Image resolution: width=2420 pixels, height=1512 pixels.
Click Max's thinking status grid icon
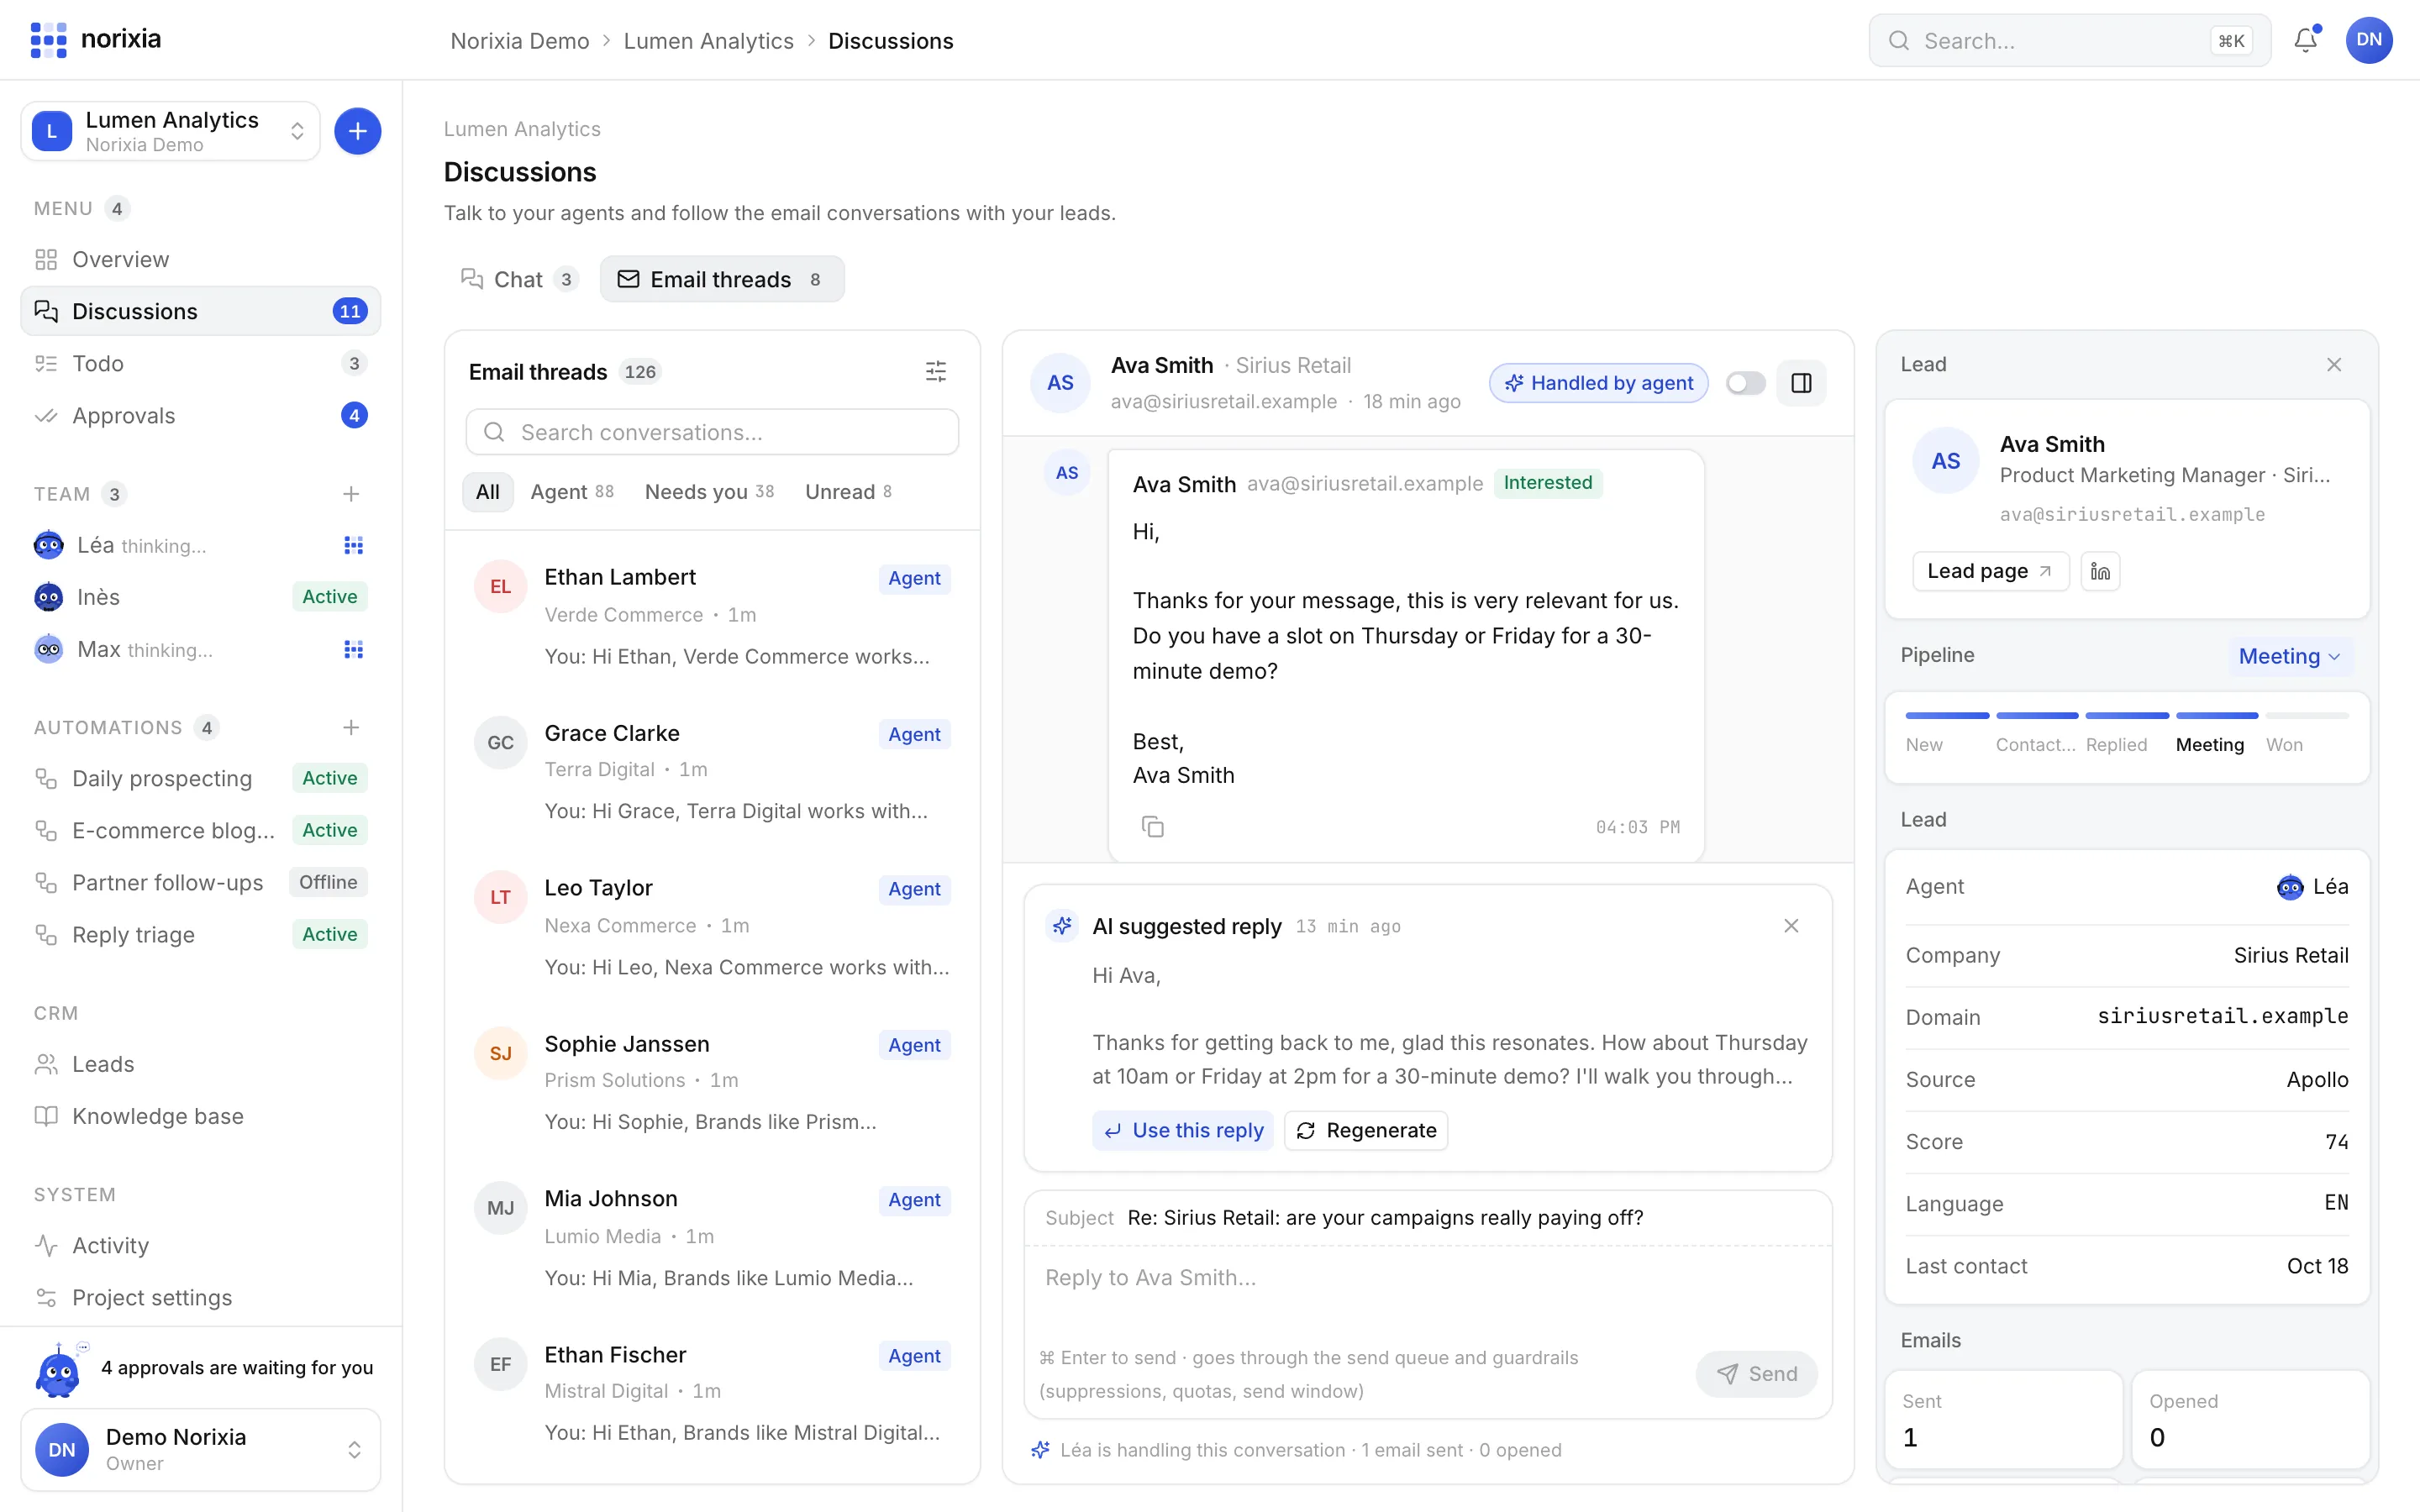(353, 650)
